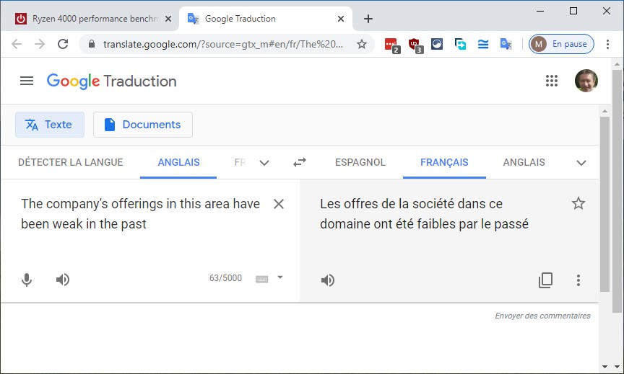
Task: Click the microphone voice input icon
Action: (x=27, y=280)
